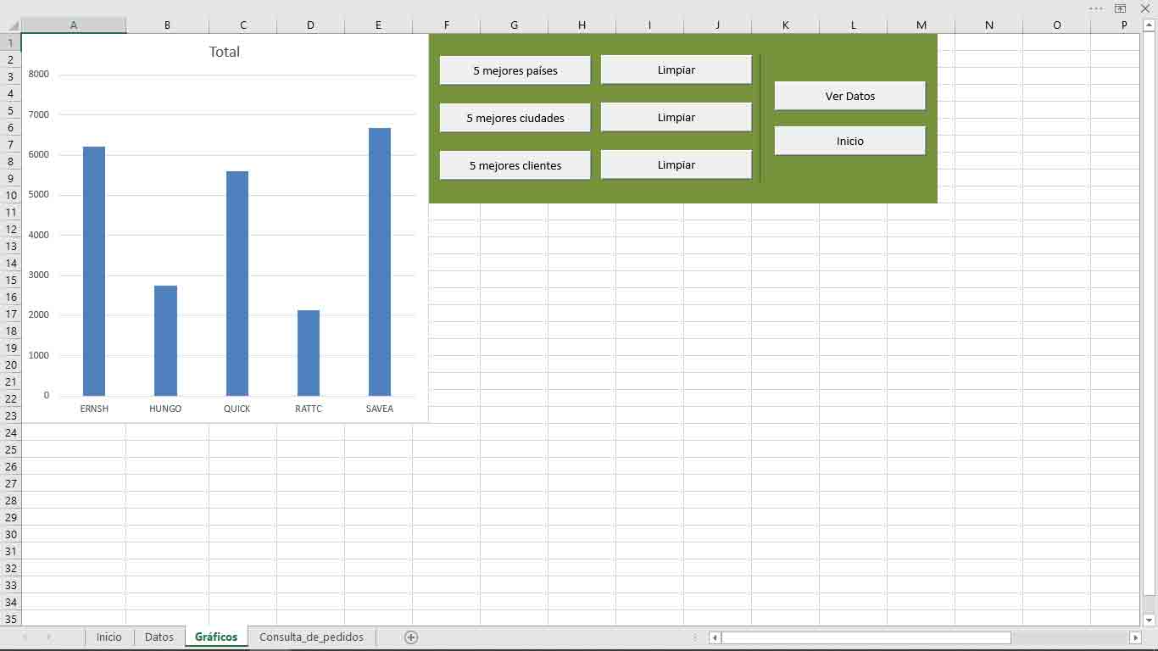Open the Consulta_de_pedidos sheet tab
The width and height of the screenshot is (1158, 651).
[x=311, y=637]
